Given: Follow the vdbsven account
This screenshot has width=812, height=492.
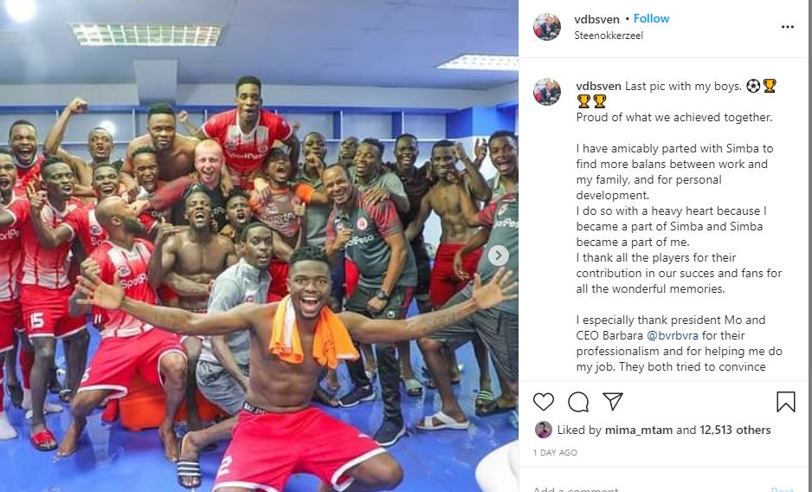Looking at the screenshot, I should [x=651, y=19].
